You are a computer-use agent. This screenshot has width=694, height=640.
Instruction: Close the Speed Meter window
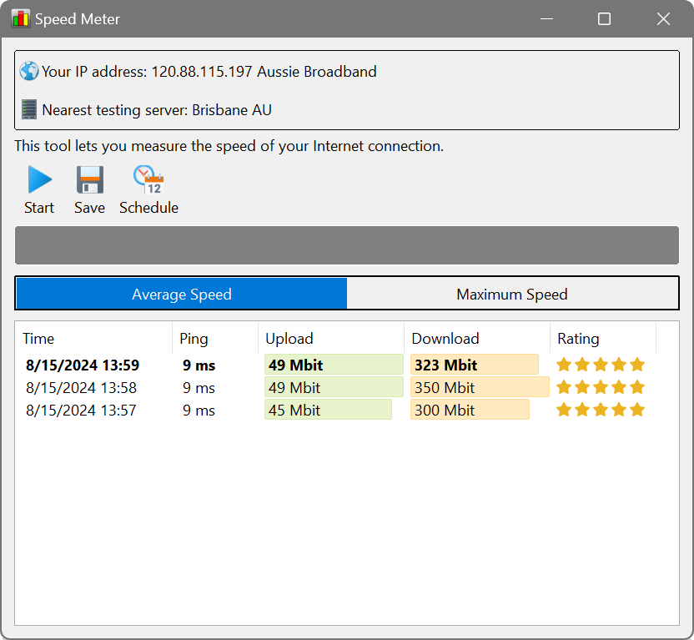coord(663,18)
